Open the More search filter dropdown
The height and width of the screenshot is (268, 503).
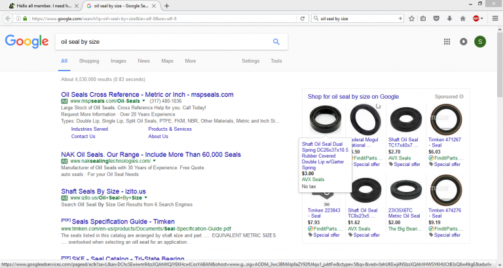[x=190, y=61]
